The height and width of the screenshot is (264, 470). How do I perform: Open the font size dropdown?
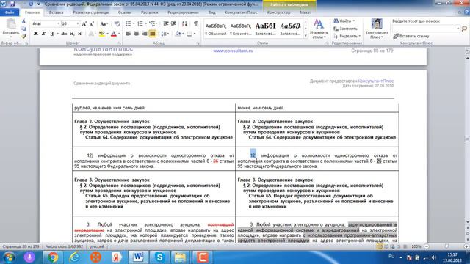tap(78, 23)
